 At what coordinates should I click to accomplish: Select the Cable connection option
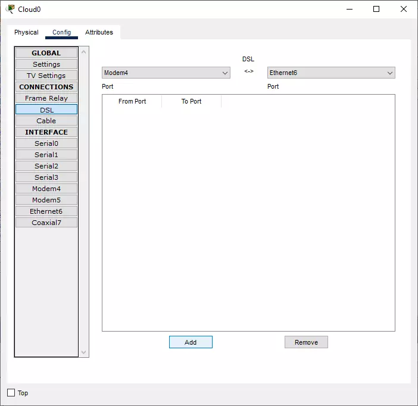46,121
